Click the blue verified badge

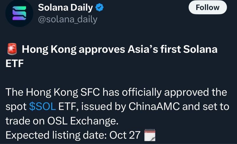coord(100,8)
